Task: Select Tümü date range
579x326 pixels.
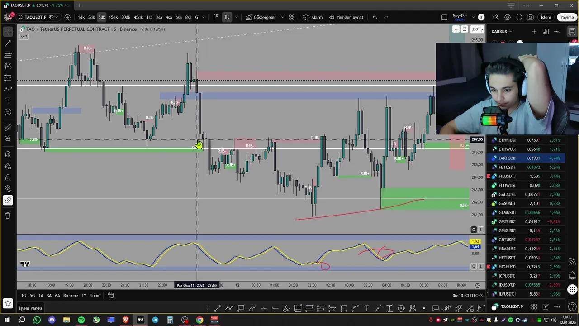Action: (95, 296)
